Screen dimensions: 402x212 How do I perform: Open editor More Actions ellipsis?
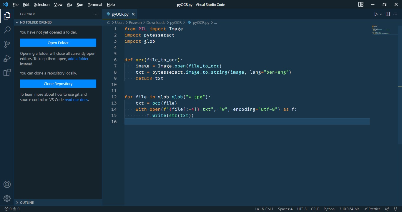(396, 14)
